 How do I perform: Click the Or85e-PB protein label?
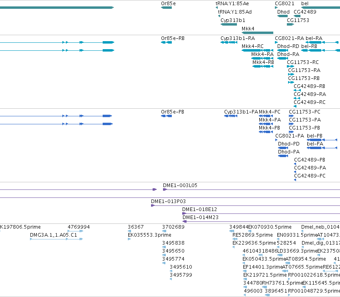click(172, 112)
